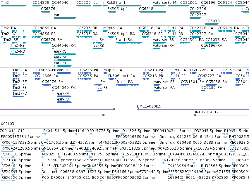The height and width of the screenshot is (182, 249).
Task: Select the mRpL9-PA protein label
Action: pyautogui.click(x=113, y=70)
